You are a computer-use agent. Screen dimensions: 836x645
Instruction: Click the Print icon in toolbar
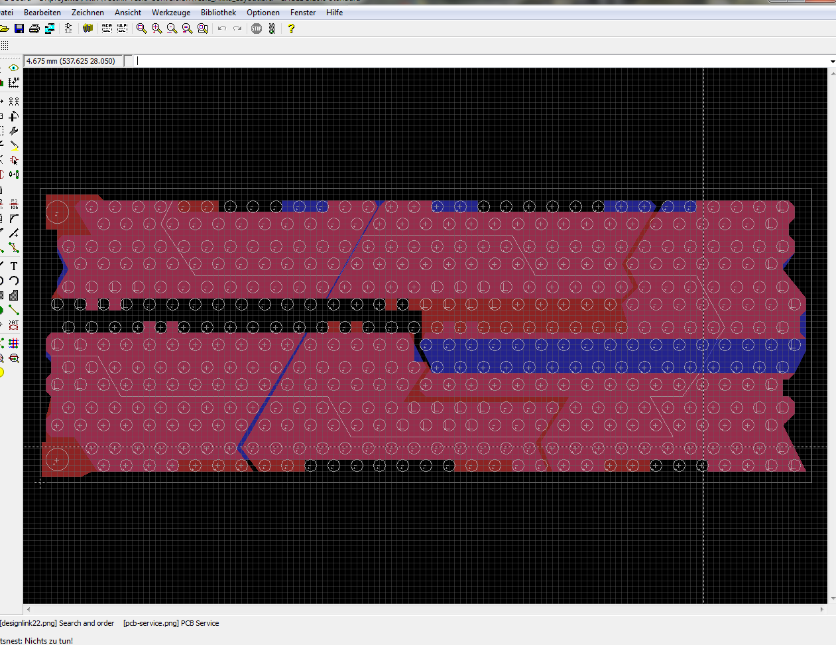click(x=34, y=29)
